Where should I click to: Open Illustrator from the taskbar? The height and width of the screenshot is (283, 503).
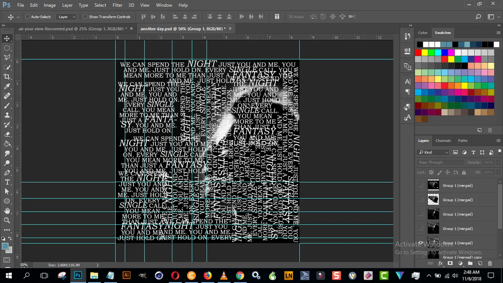127,276
